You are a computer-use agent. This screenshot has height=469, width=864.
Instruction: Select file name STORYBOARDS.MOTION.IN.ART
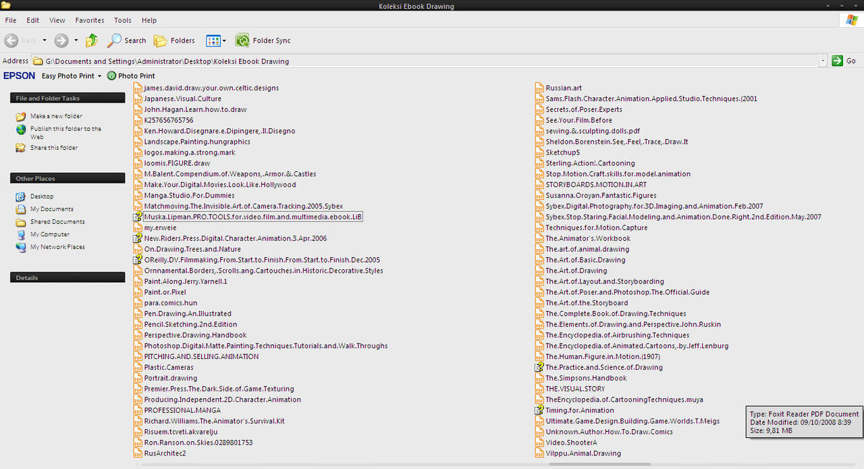[596, 184]
